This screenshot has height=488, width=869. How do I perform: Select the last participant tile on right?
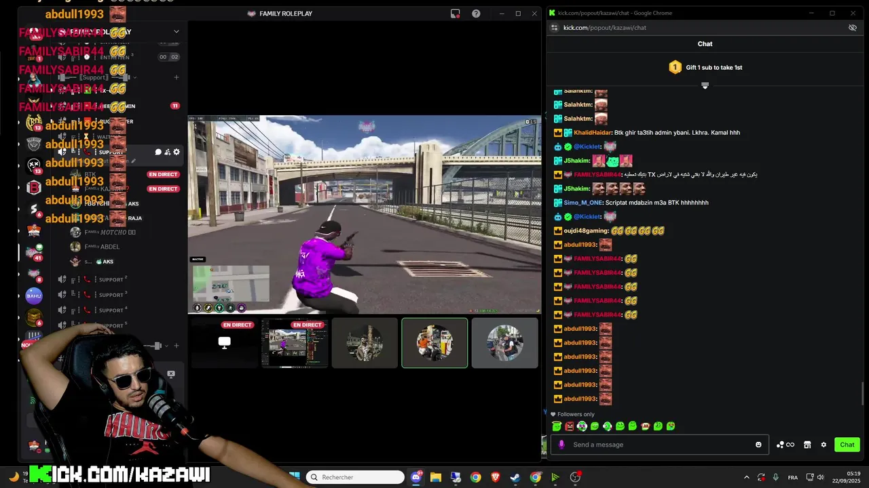tap(504, 343)
